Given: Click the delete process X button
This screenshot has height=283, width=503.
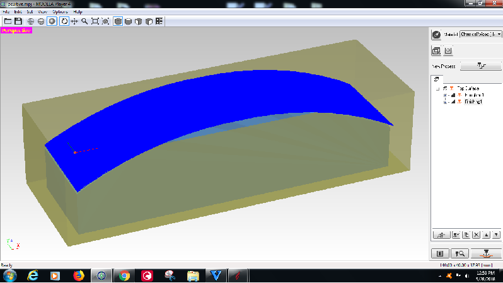Looking at the screenshot, I should tap(477, 235).
